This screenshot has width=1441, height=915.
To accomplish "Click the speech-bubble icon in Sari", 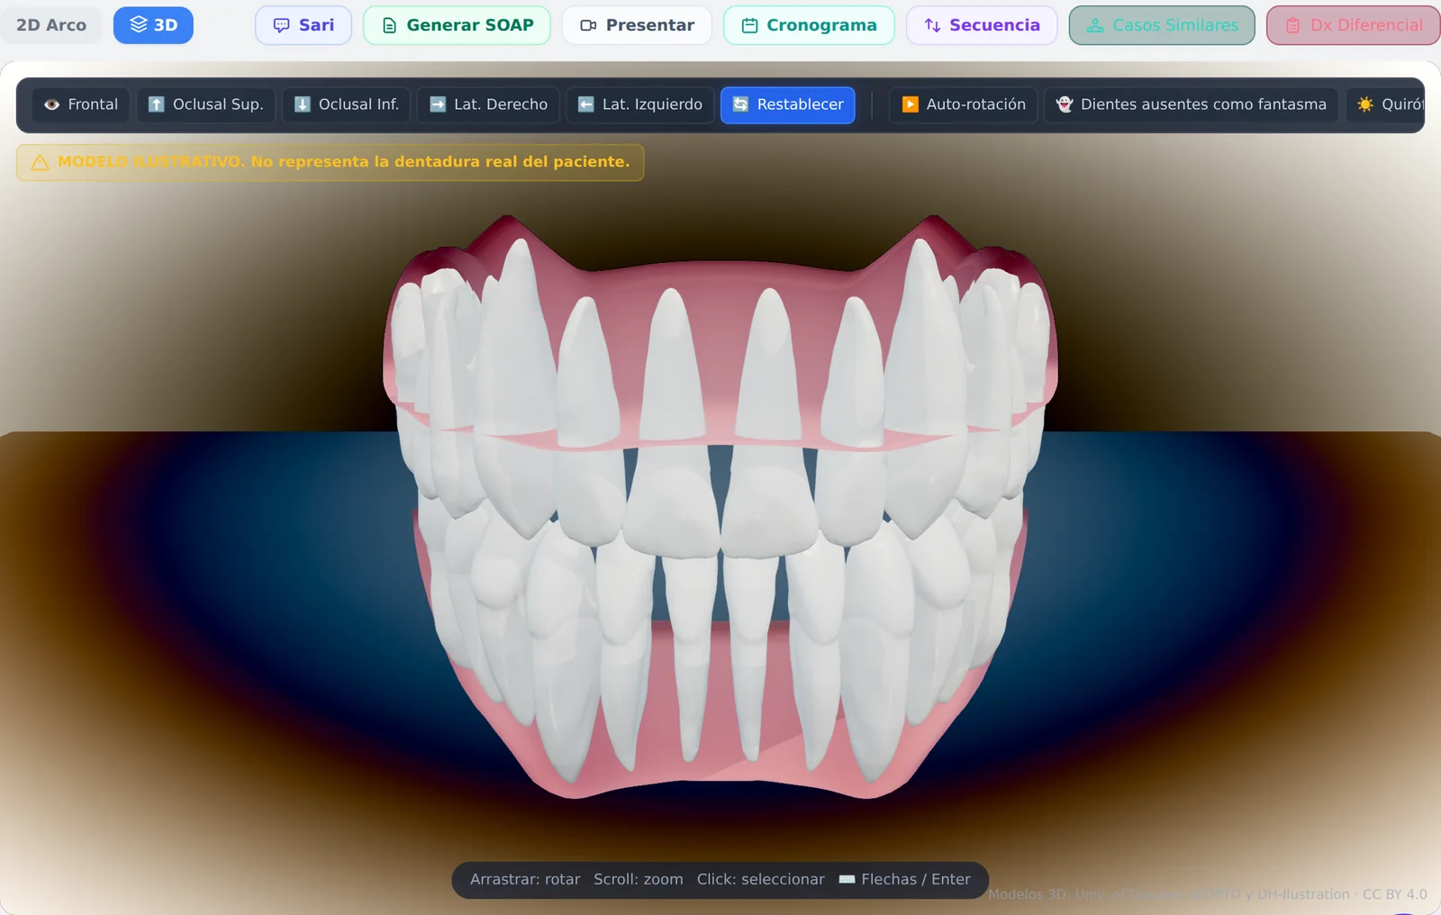I will (x=281, y=25).
